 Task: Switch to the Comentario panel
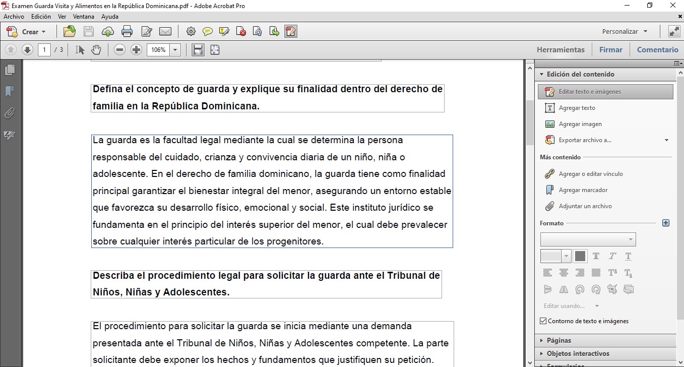pyautogui.click(x=657, y=49)
